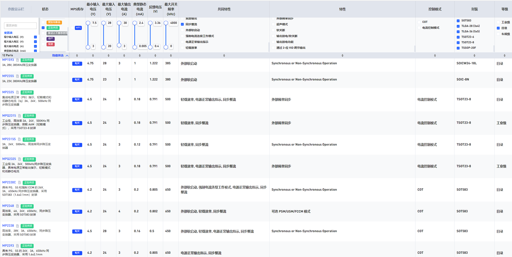
Task: Open the MPQ2315 part link
Action: [9, 116]
